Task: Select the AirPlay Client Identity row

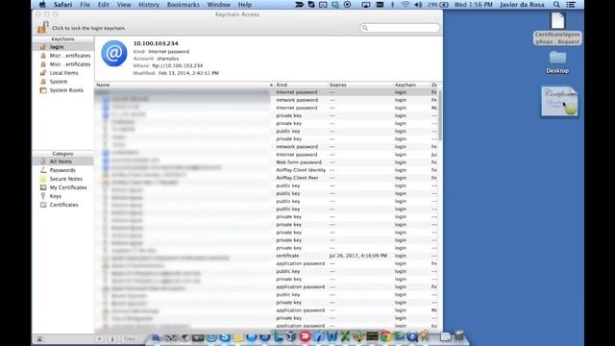Action: pyautogui.click(x=267, y=170)
